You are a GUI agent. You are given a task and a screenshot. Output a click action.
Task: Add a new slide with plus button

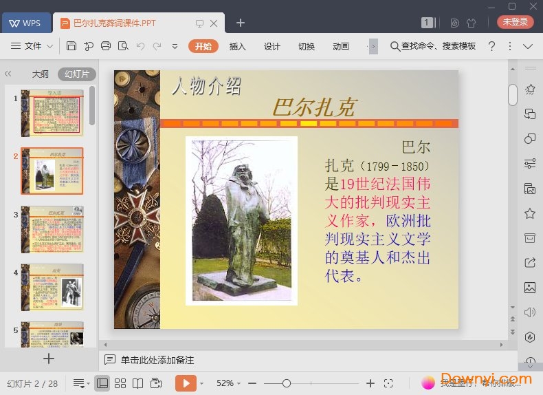tap(49, 359)
